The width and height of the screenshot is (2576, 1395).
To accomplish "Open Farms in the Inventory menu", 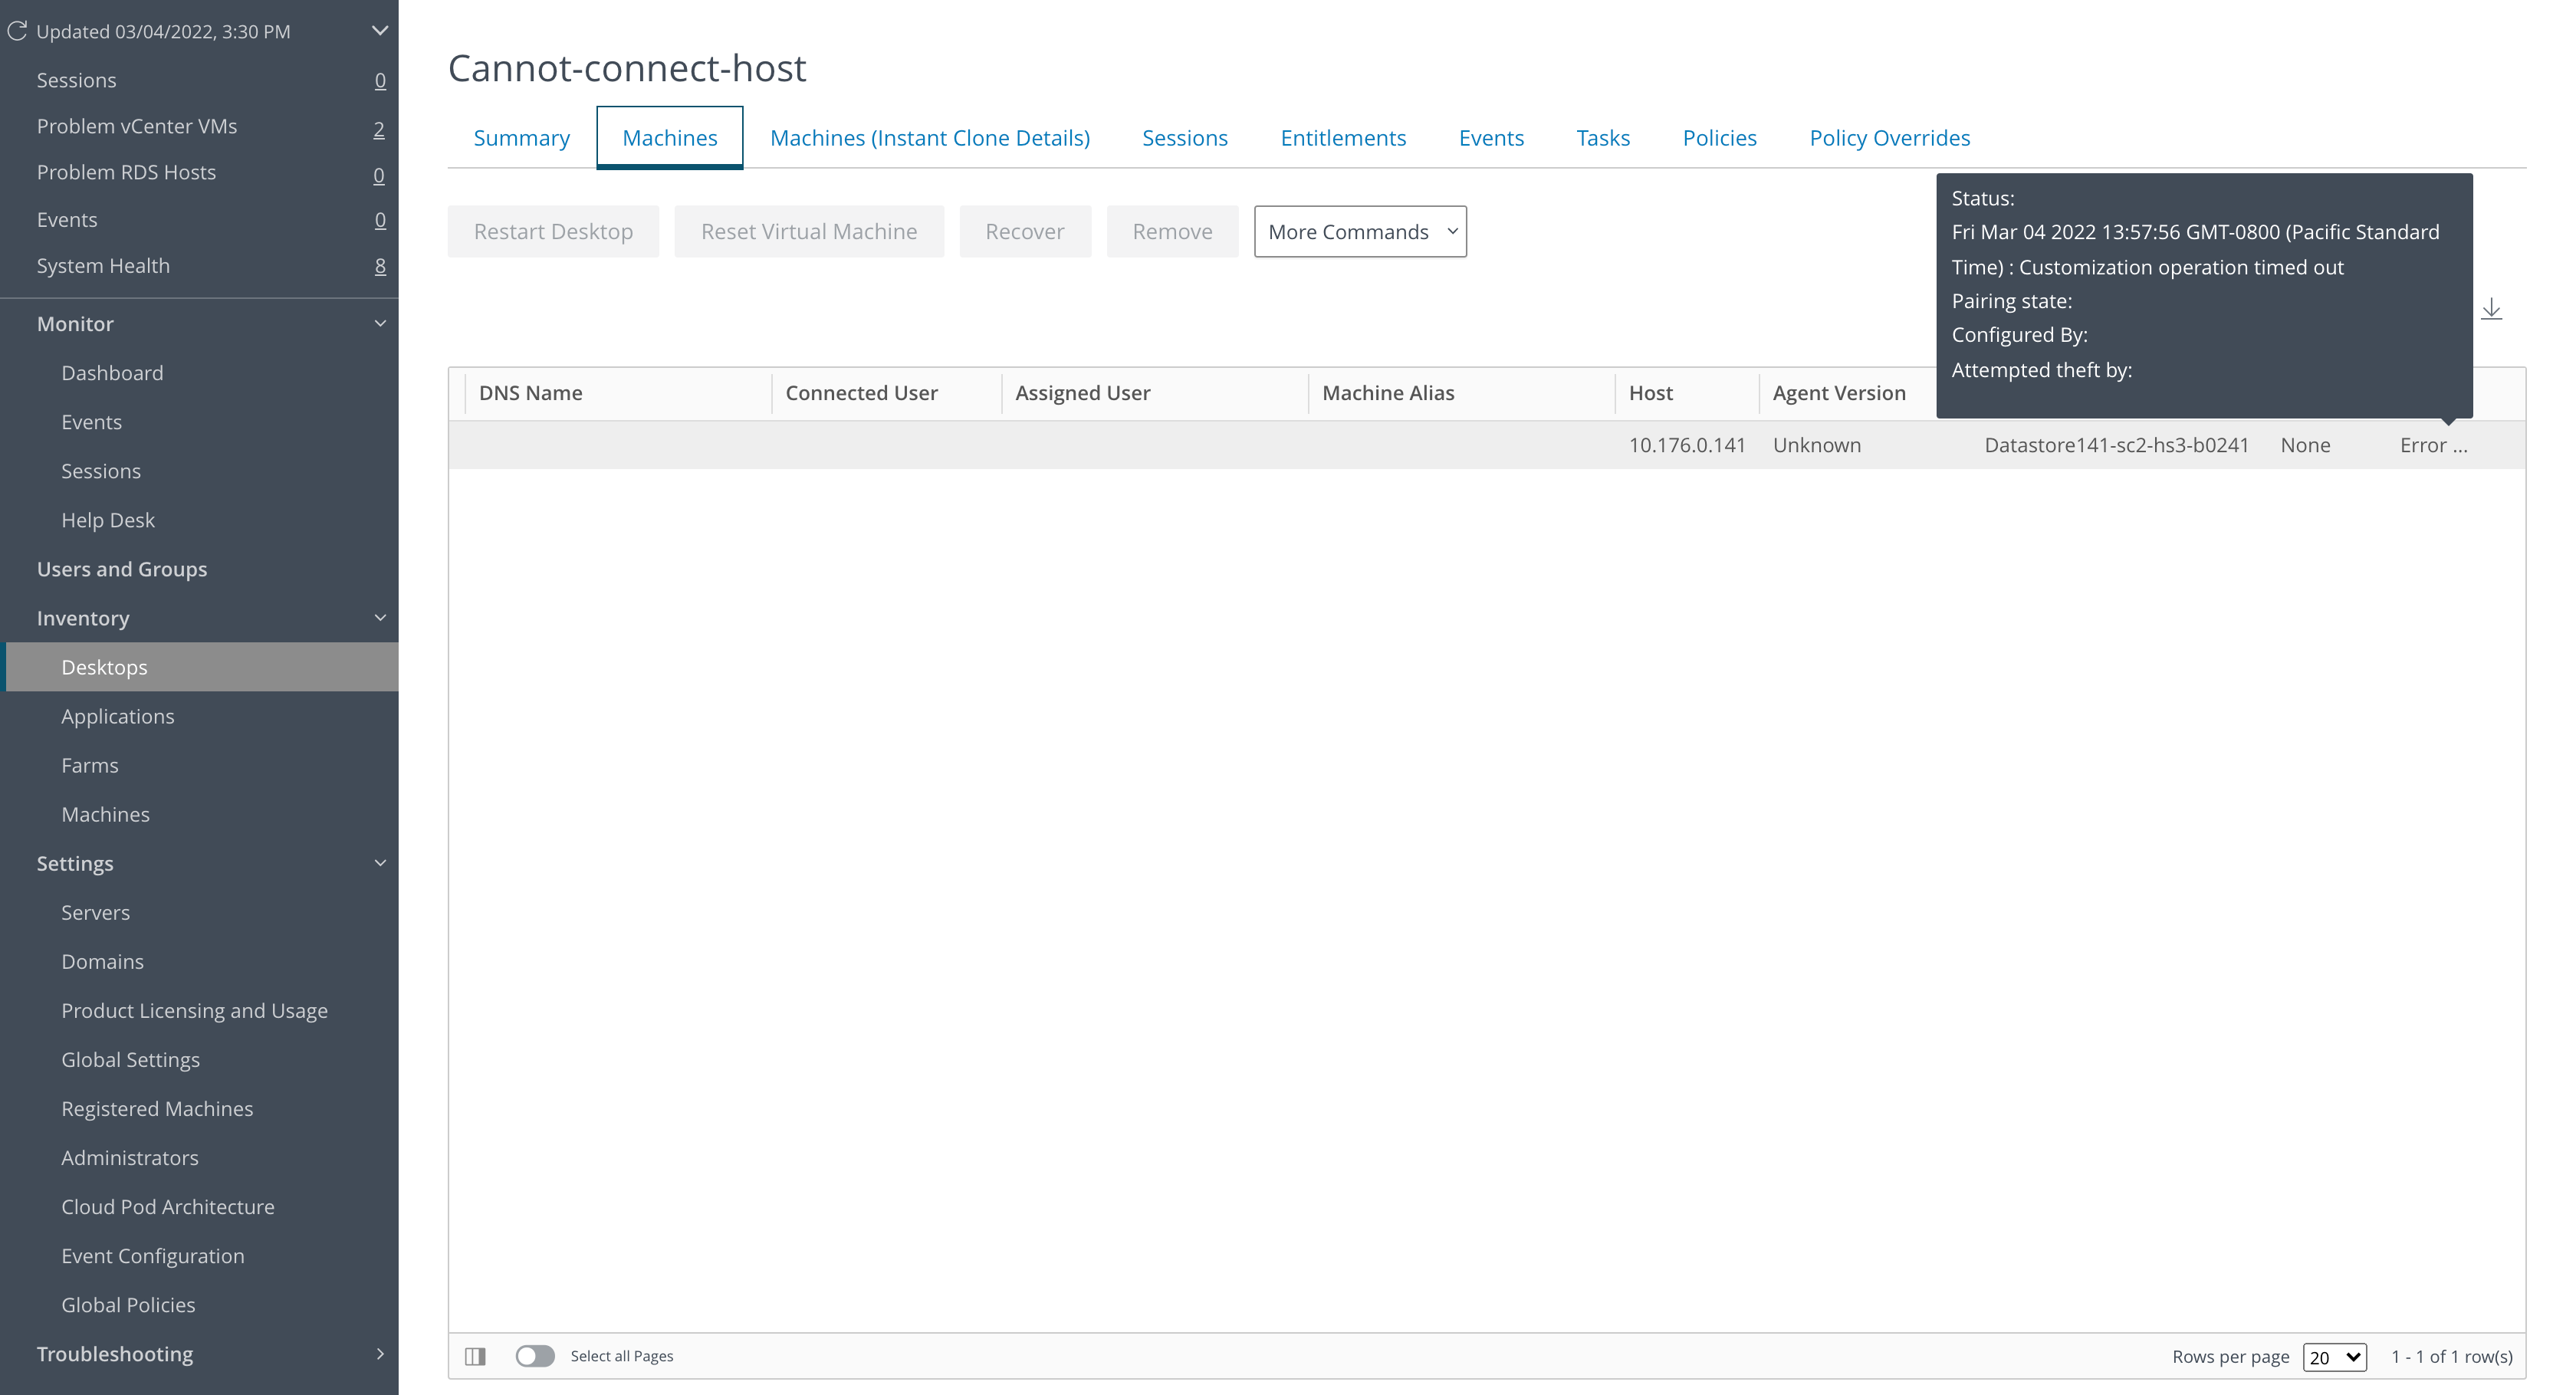I will pyautogui.click(x=90, y=765).
